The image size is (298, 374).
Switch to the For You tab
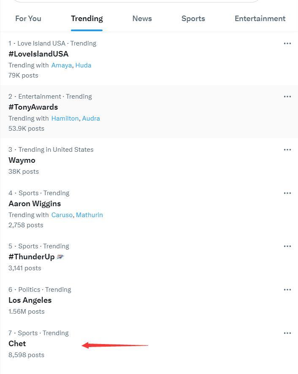(28, 19)
